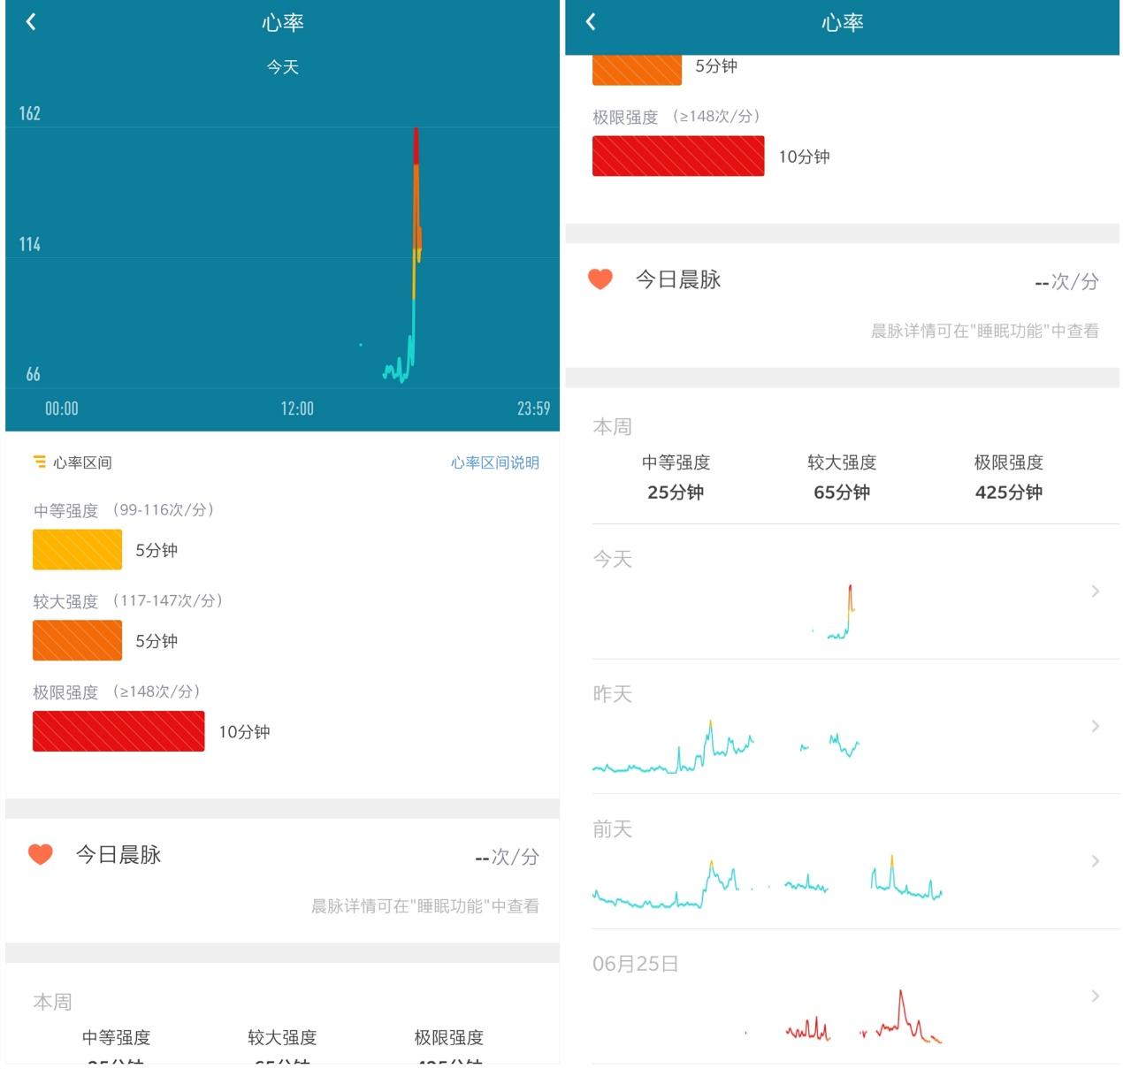Click the 114 axis value
The width and height of the screenshot is (1123, 1069).
point(30,244)
